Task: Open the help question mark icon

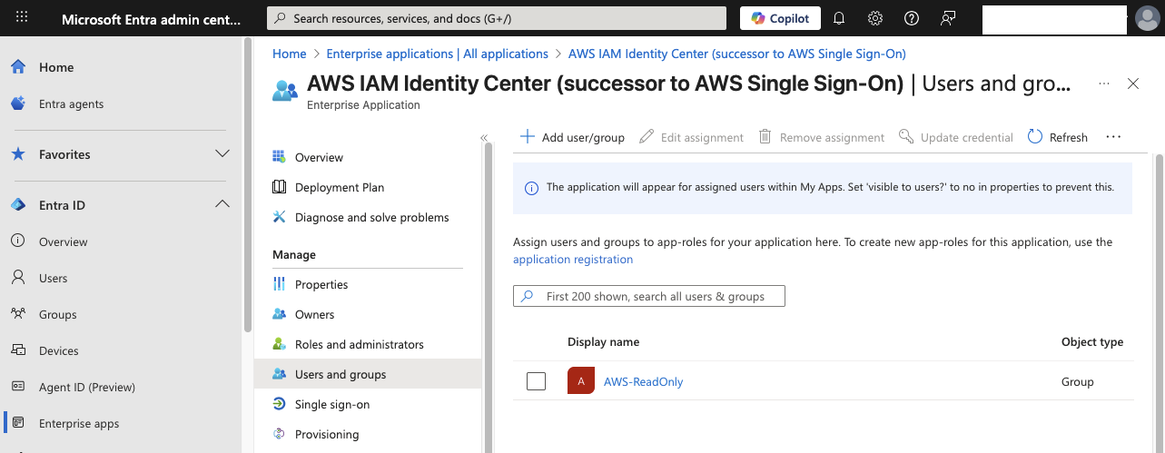Action: (x=912, y=18)
